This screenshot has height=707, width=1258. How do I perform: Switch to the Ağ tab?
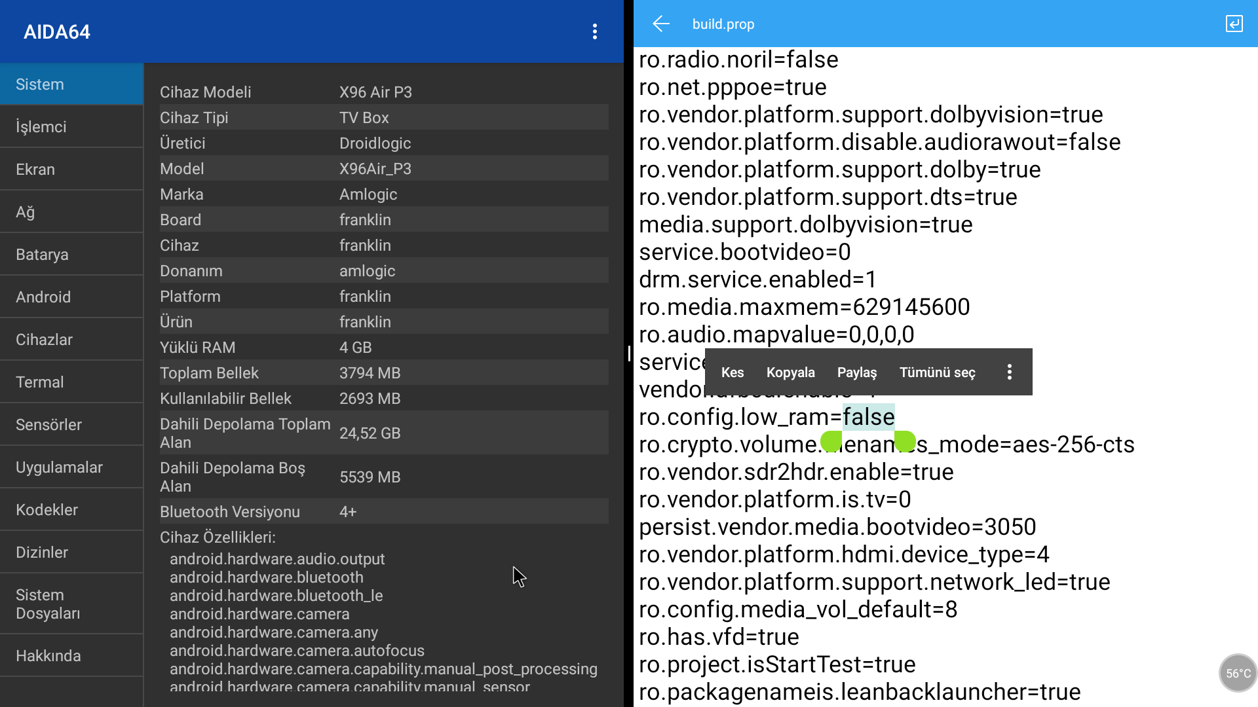pyautogui.click(x=71, y=212)
